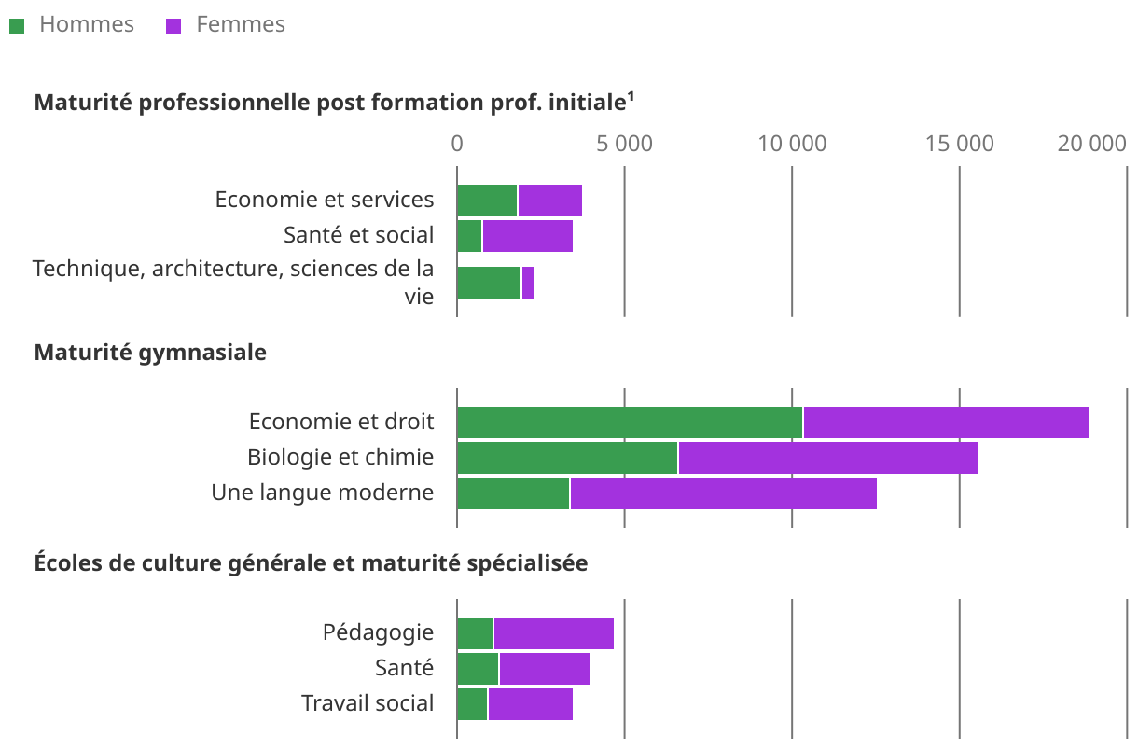Screen dimensions: 1138x750
Task: Click the Maturité gymnasiale section heading
Action: point(150,353)
